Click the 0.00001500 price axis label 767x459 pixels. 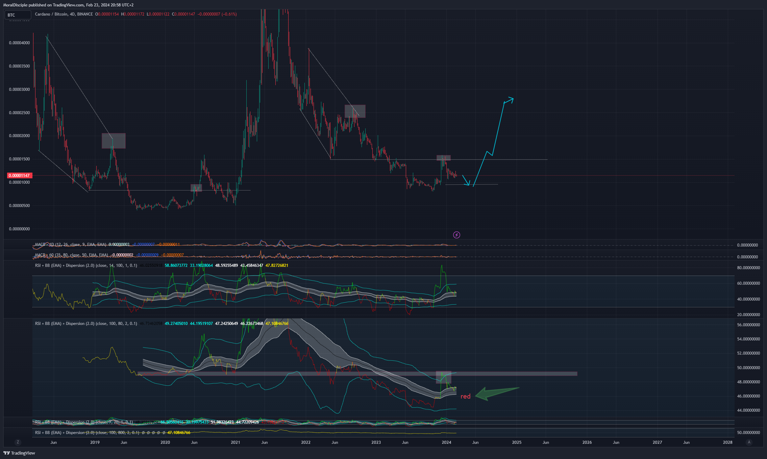point(20,159)
